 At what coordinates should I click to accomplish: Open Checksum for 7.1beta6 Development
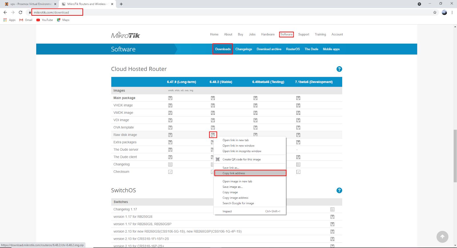(298, 172)
